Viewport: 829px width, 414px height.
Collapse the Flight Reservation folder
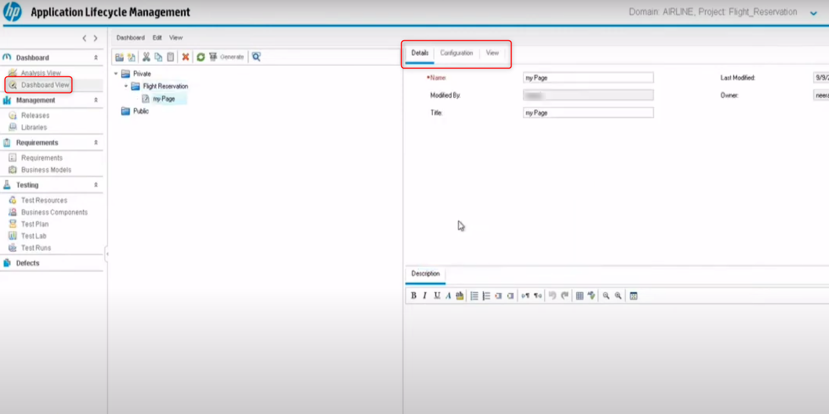(x=126, y=86)
